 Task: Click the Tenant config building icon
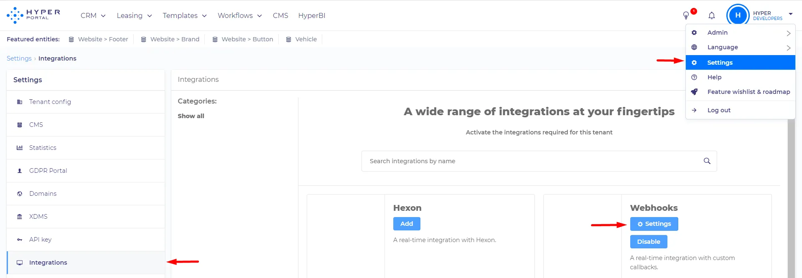[20, 102]
